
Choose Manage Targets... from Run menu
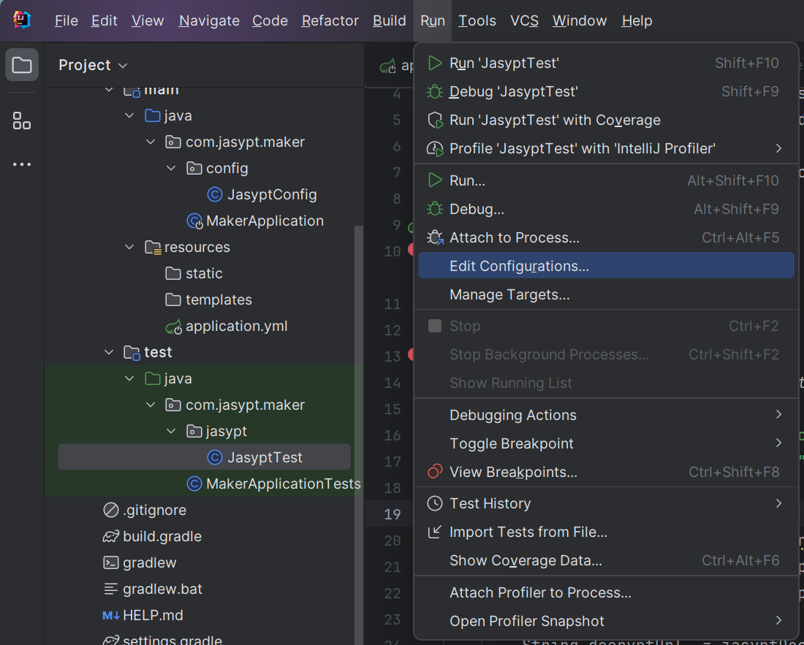pyautogui.click(x=606, y=294)
